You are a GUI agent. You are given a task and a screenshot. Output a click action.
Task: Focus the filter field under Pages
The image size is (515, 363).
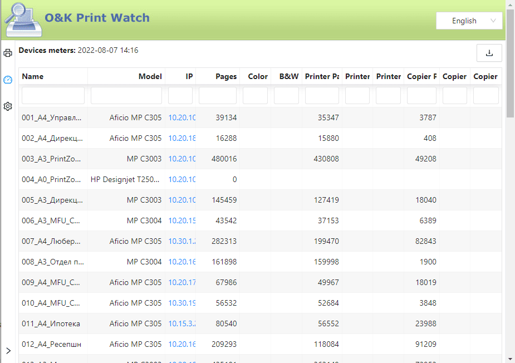tap(218, 96)
